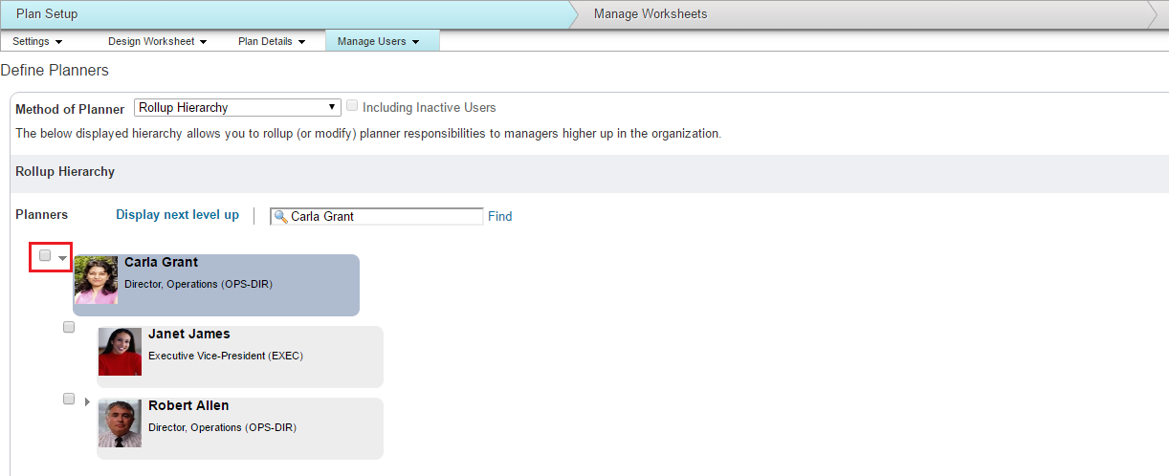Screen dimensions: 1169x476
Task: Expand Robert Allen's hierarchy arrow
Action: pos(87,400)
